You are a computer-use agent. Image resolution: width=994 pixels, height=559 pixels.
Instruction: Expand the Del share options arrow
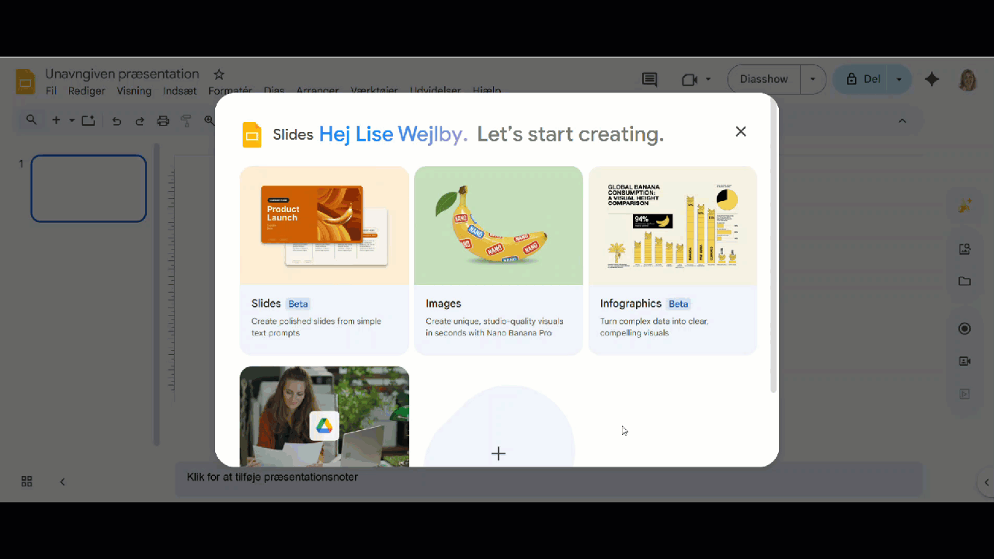899,79
